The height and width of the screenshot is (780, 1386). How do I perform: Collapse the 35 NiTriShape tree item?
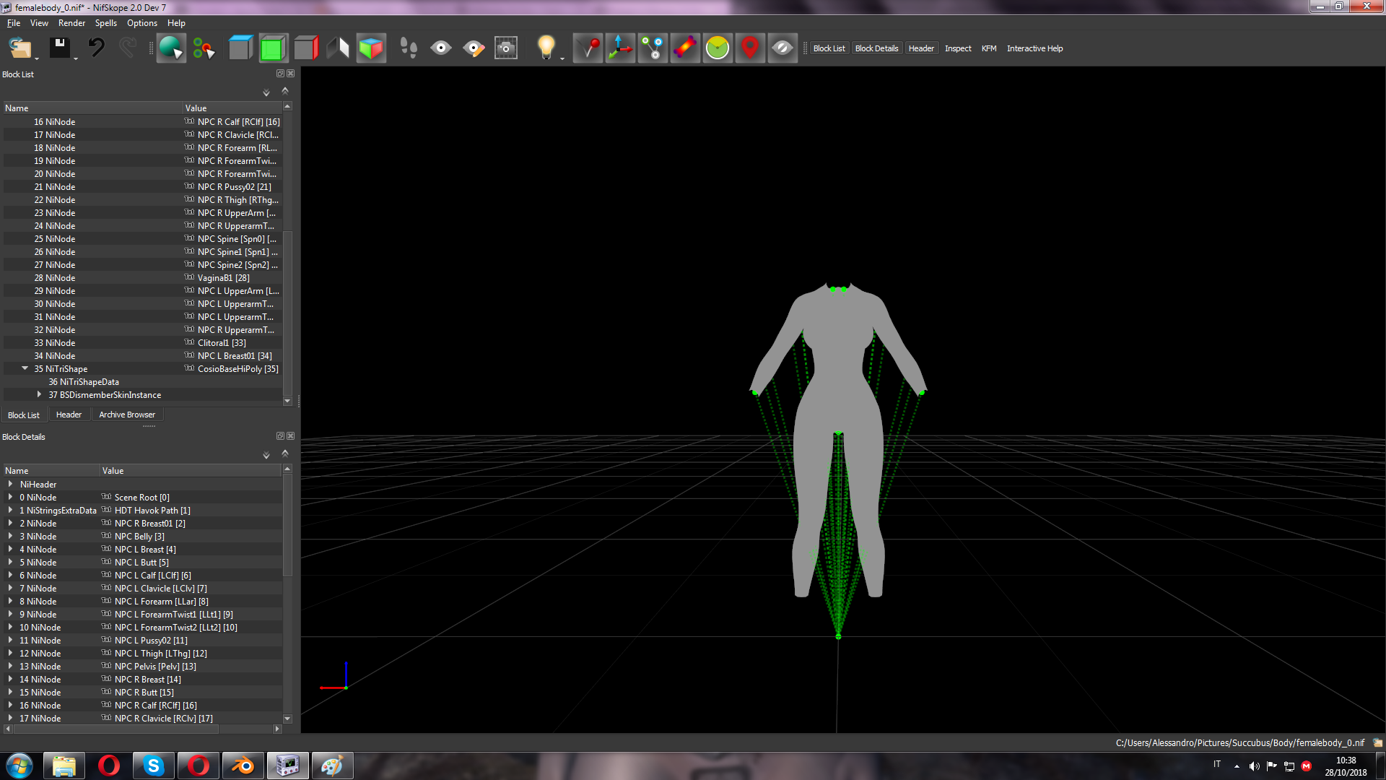(x=25, y=368)
